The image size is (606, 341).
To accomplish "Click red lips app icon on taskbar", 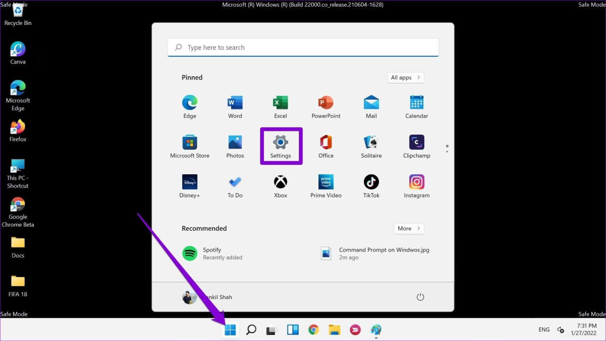I will tap(355, 330).
